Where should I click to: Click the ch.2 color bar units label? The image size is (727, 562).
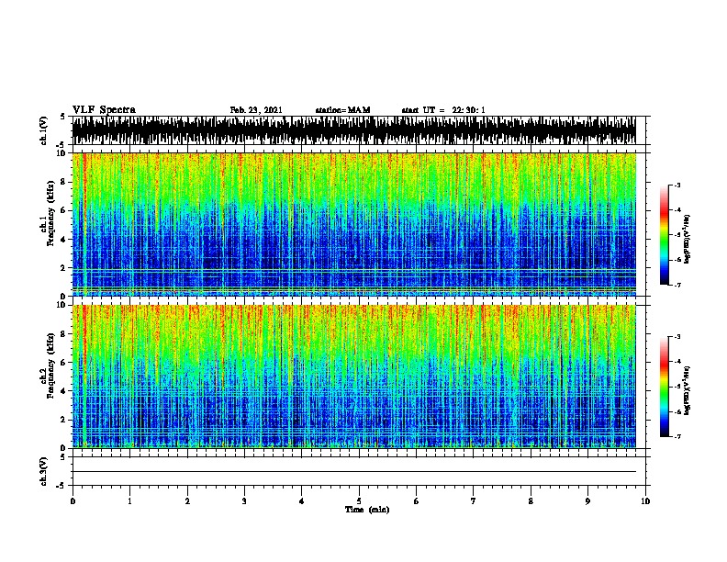[688, 390]
